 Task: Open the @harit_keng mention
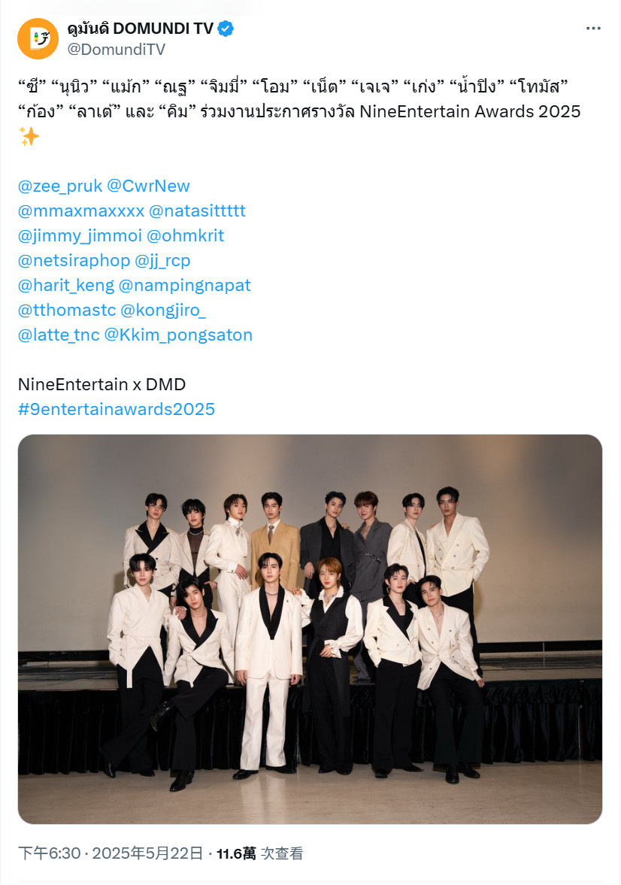tap(66, 285)
